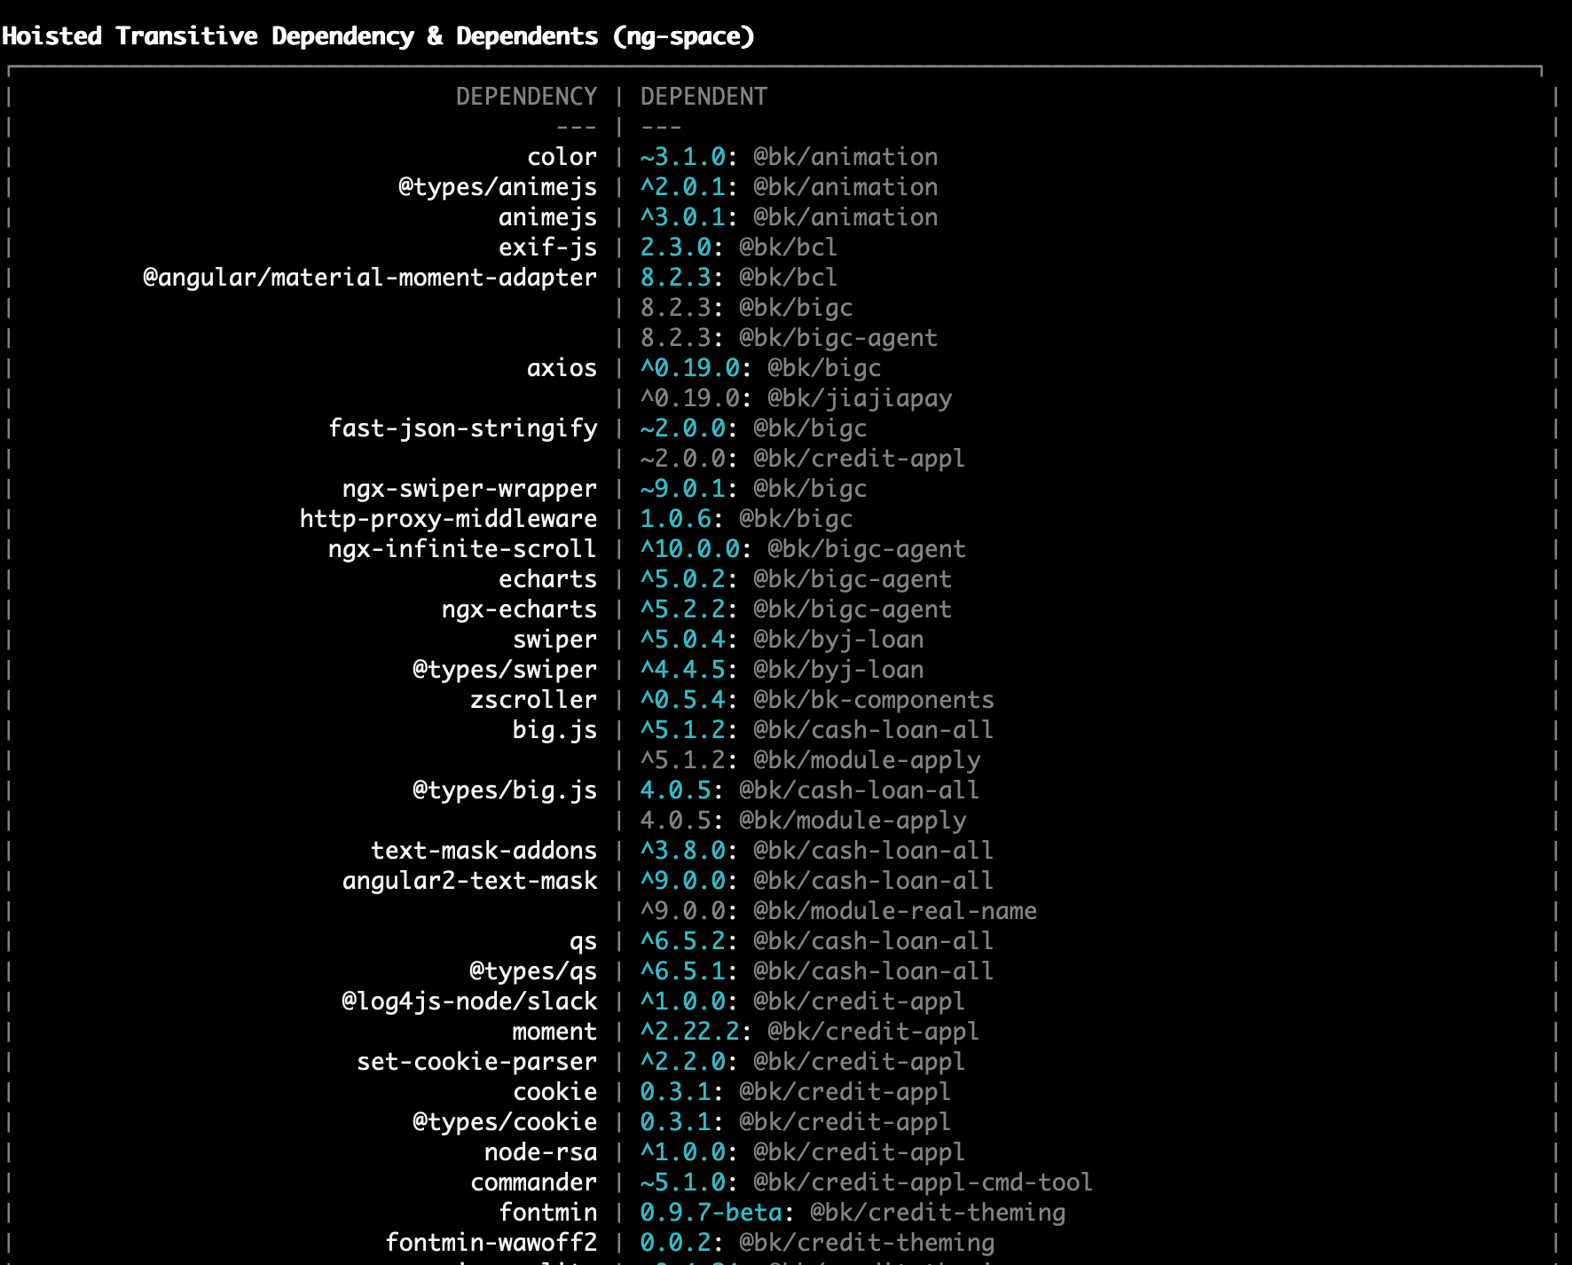
Task: Click '0.9.7-beta: @bk/credit-theming' dependent entry
Action: coord(853,1213)
